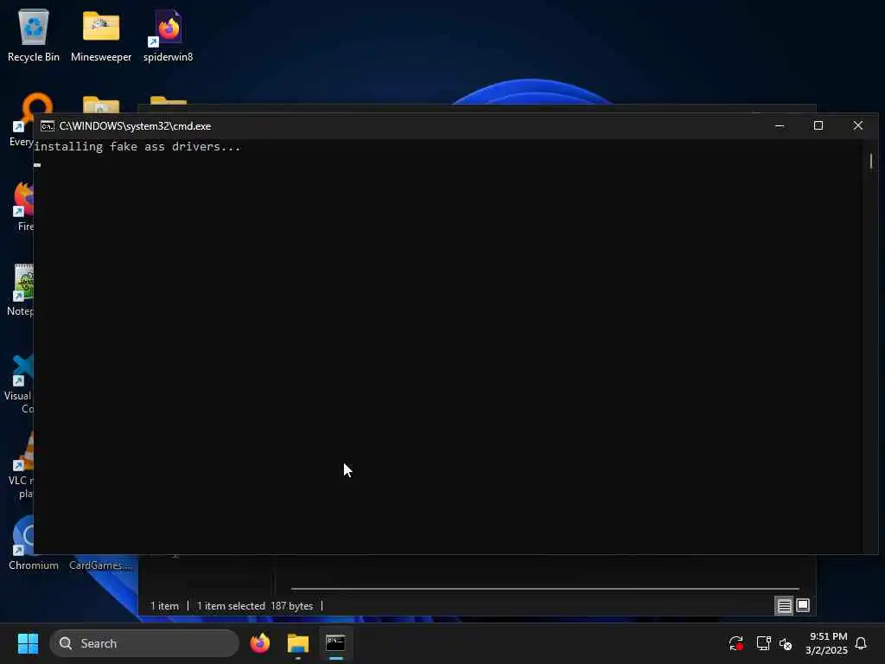Open the Minesweeper folder on desktop

coord(101,35)
